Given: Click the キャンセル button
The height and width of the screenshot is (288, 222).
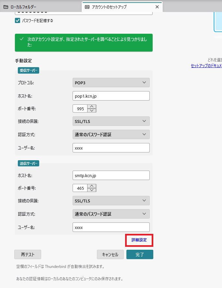Looking at the screenshot, I should (110, 255).
